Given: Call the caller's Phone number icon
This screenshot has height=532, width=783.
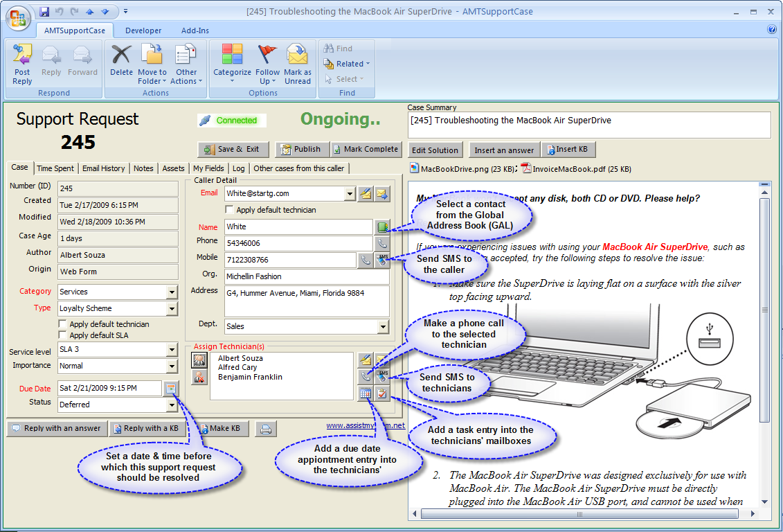Looking at the screenshot, I should (383, 244).
